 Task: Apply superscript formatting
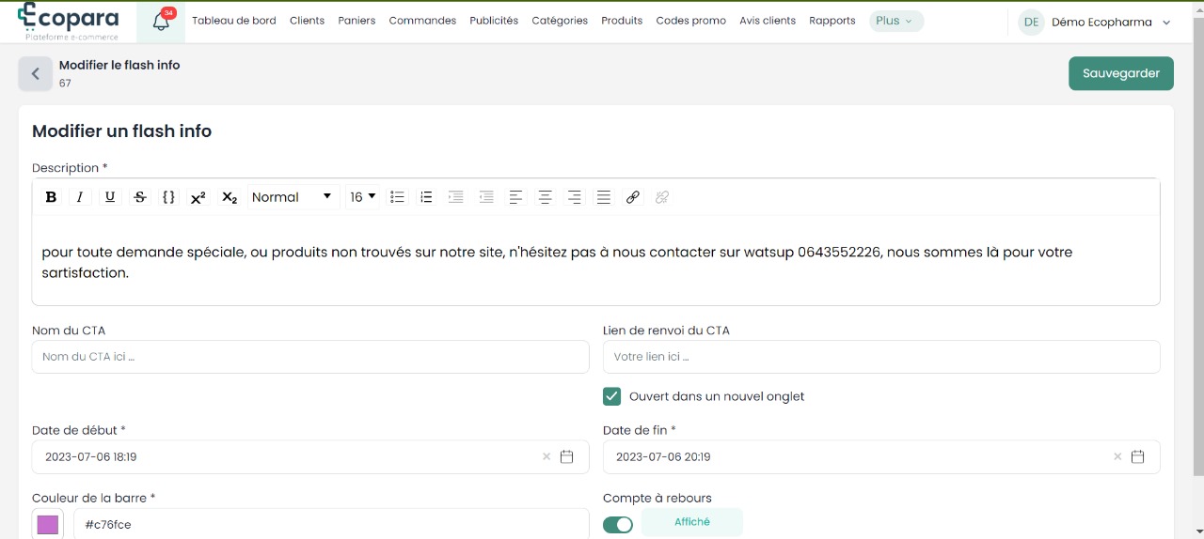(x=198, y=197)
